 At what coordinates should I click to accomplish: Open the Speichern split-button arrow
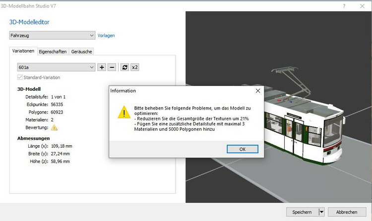[x=321, y=212]
